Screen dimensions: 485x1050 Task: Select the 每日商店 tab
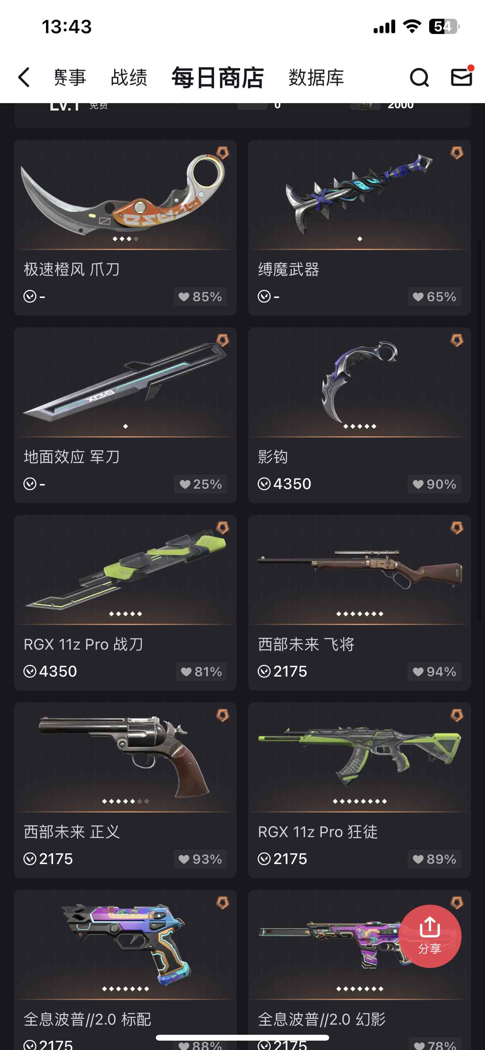point(218,77)
